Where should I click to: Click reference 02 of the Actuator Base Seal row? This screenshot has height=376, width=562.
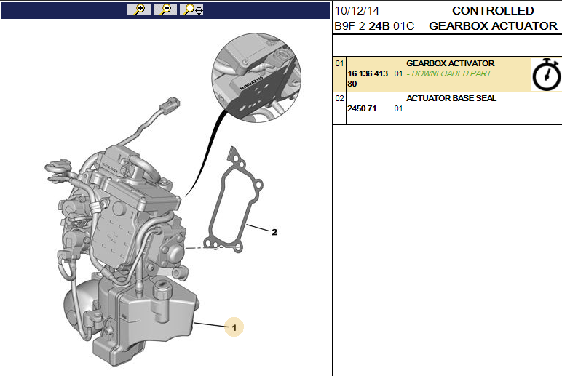tap(339, 98)
